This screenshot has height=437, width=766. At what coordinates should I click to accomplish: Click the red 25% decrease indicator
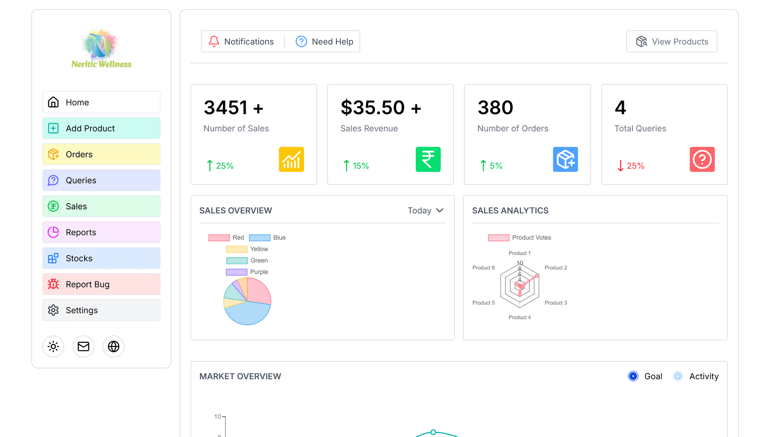tap(631, 166)
